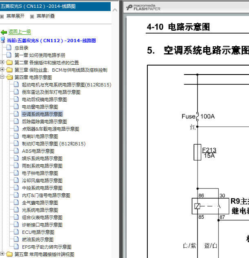The image size is (249, 258).
Task: Click the page icon beside 总目录
Action: coord(9,48)
